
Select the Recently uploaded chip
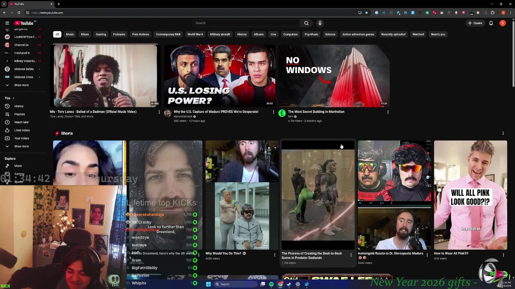tap(393, 35)
